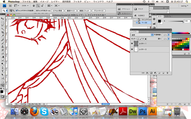191x119 pixels.
Task: Uncheck the ウィンドウサイズを変更 checkbox
Action: [x=17, y=11]
